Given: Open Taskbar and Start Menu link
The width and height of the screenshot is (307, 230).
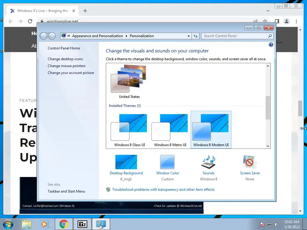Looking at the screenshot, I should tap(66, 191).
